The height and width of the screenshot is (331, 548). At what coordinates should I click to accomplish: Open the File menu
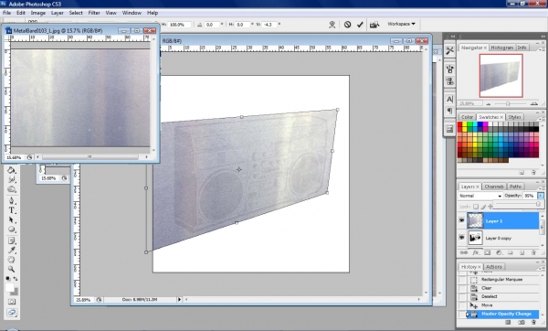click(6, 13)
